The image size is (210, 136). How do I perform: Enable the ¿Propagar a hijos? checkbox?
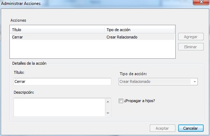(x=121, y=101)
